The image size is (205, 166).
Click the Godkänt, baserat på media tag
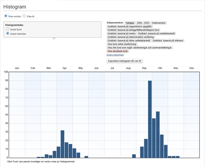[x=121, y=34]
